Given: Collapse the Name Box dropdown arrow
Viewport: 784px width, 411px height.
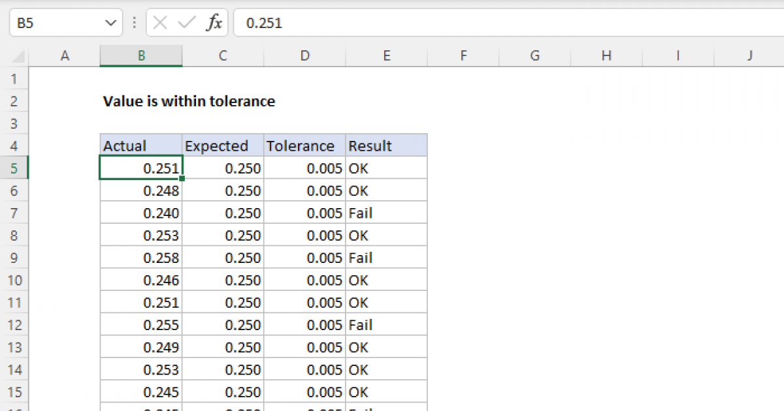Looking at the screenshot, I should tap(111, 22).
